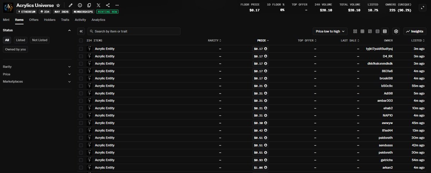431x173 pixels.
Task: Click the expand fullscreen icon at top right
Action: click(x=423, y=8)
